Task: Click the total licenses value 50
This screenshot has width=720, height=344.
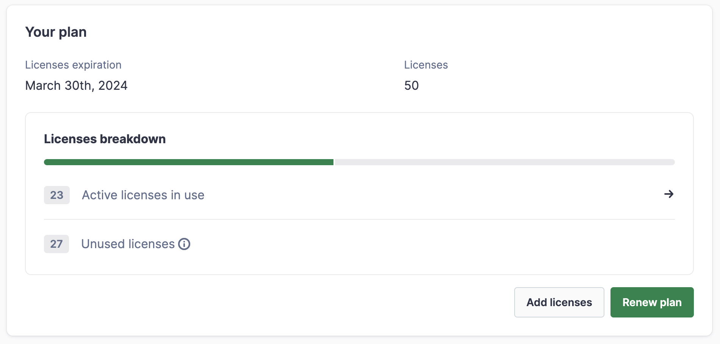Action: 411,86
